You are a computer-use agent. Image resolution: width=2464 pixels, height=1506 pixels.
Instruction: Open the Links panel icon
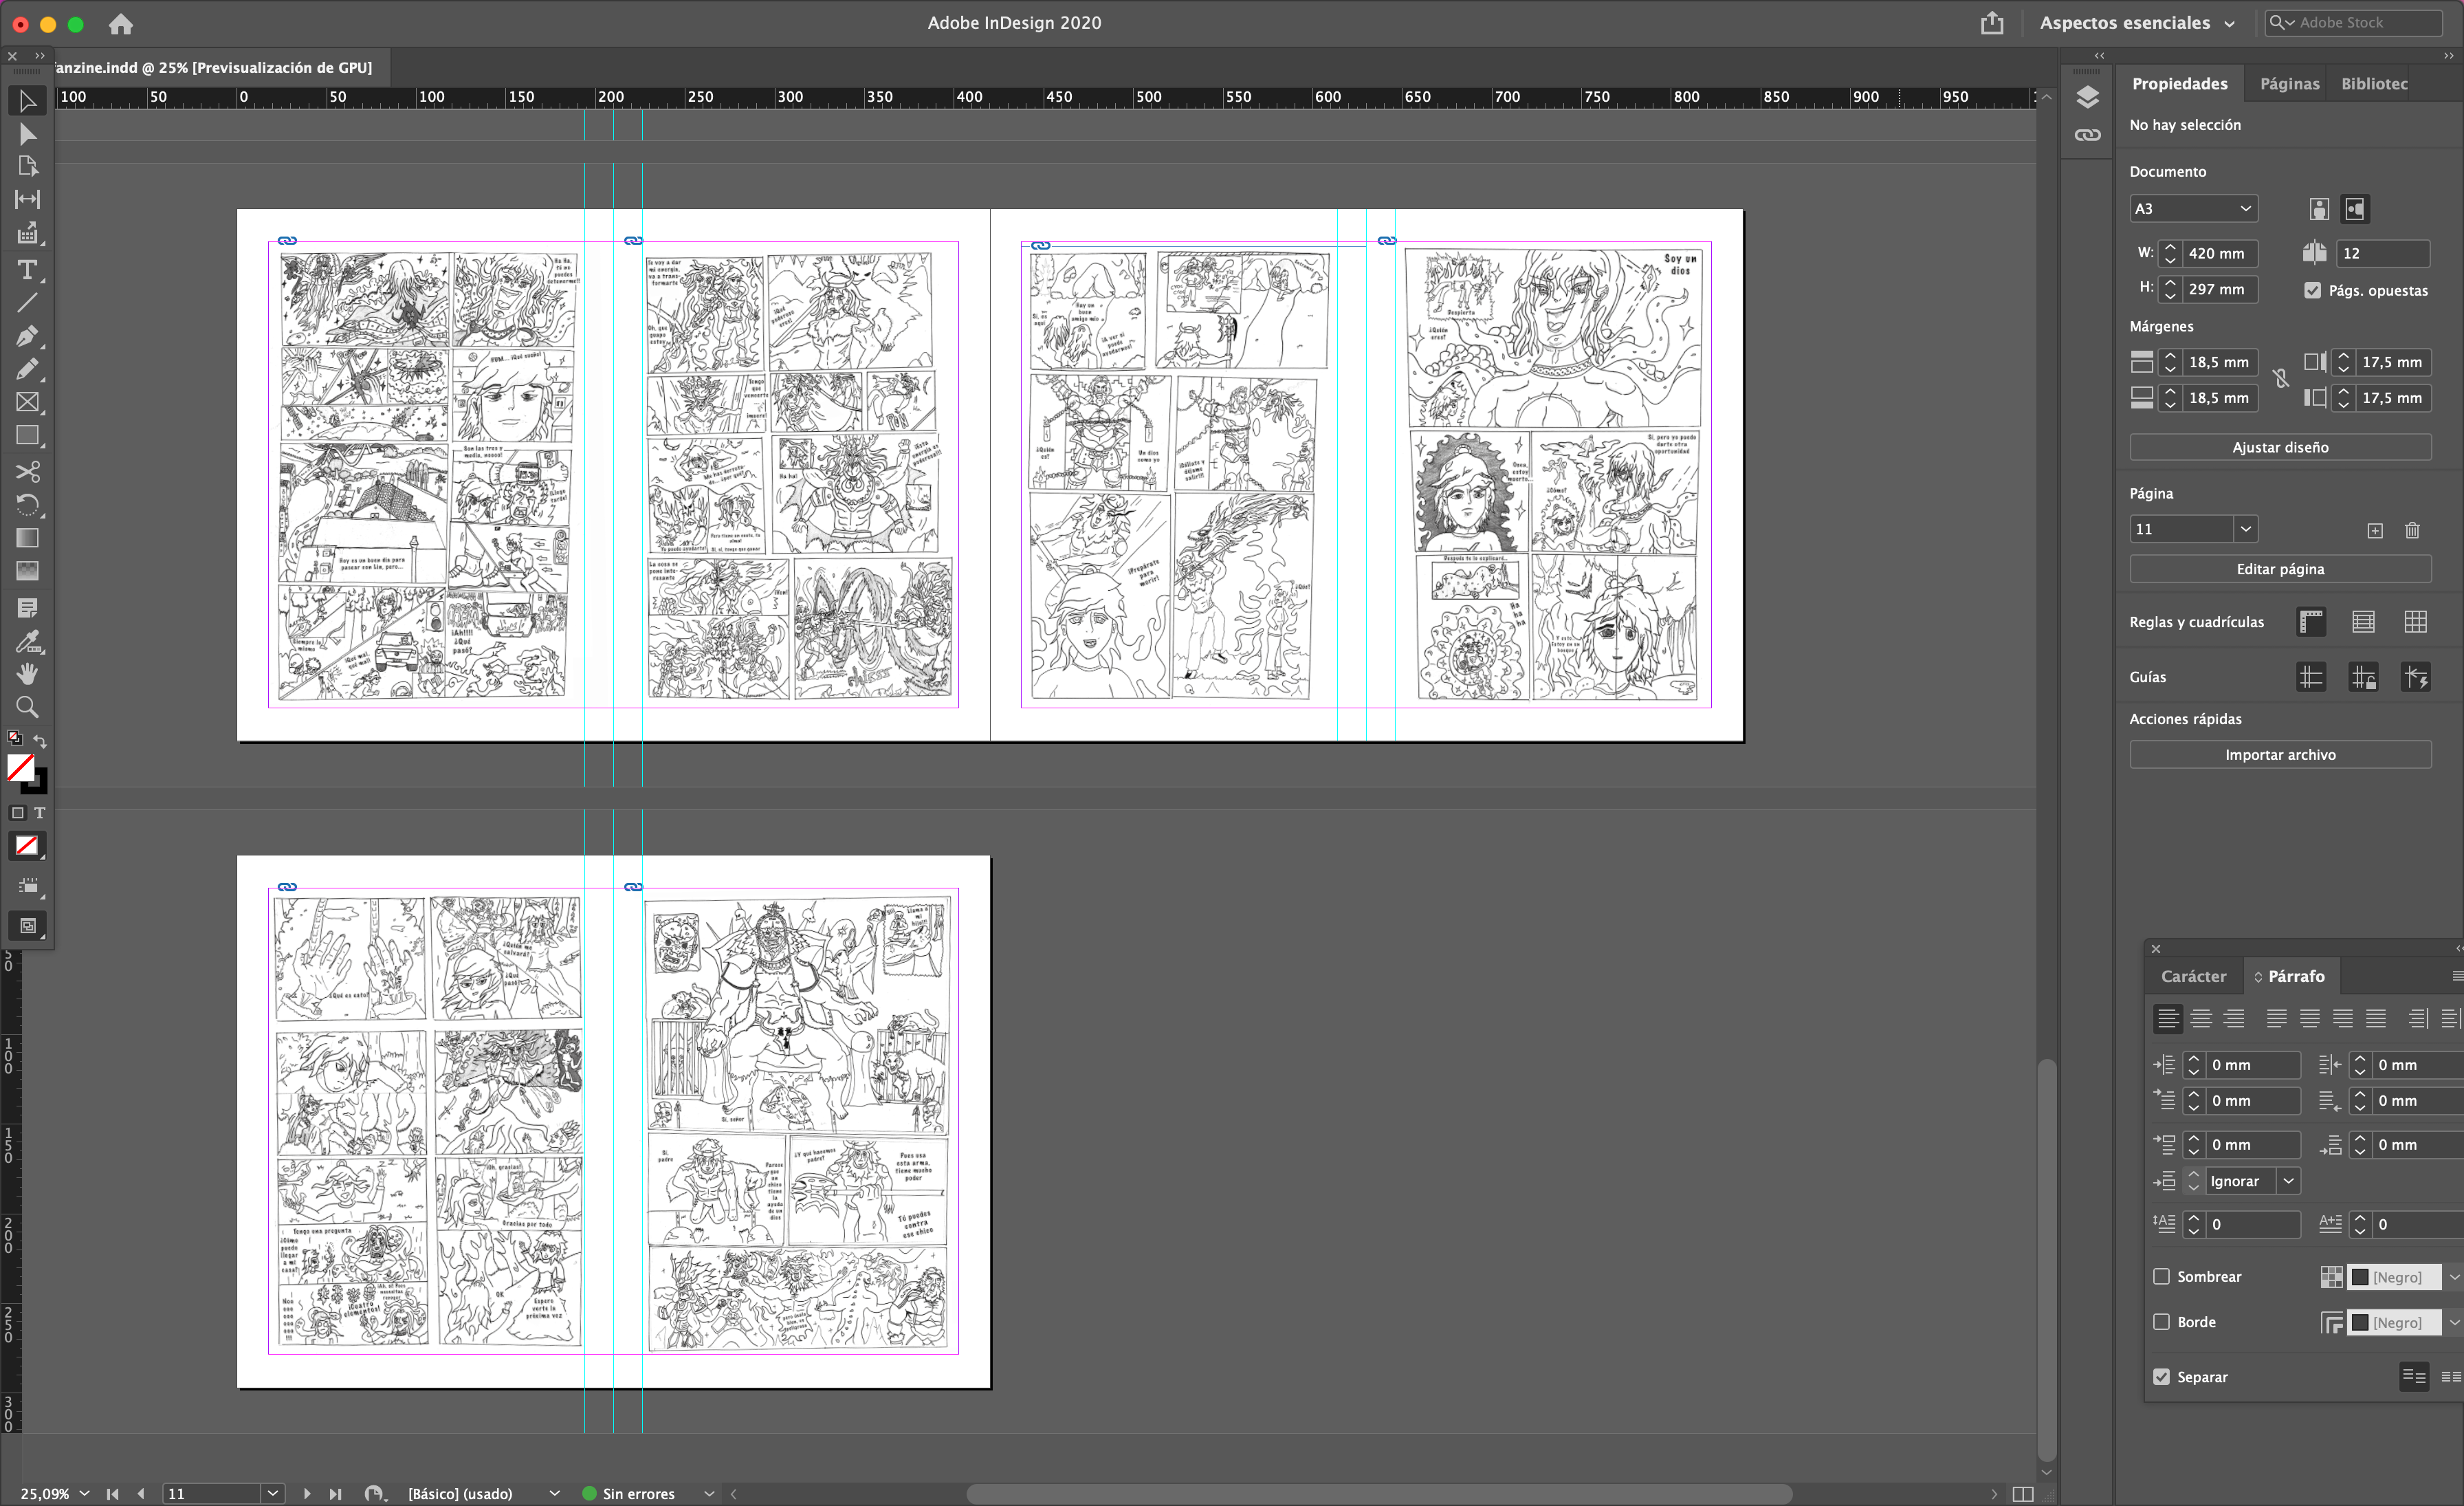[x=2087, y=135]
